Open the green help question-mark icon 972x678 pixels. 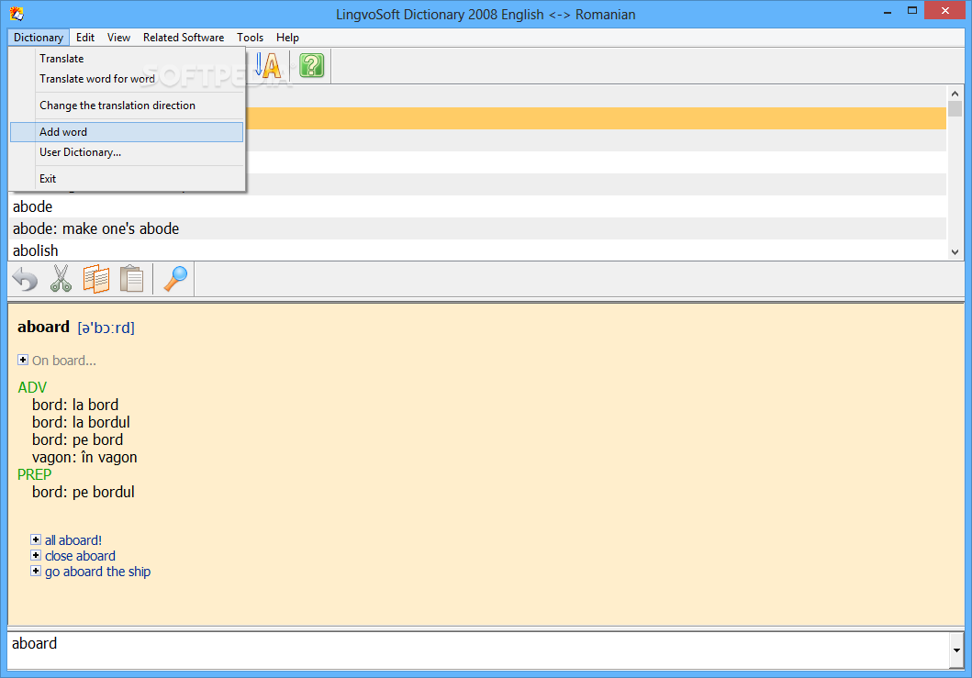coord(311,66)
